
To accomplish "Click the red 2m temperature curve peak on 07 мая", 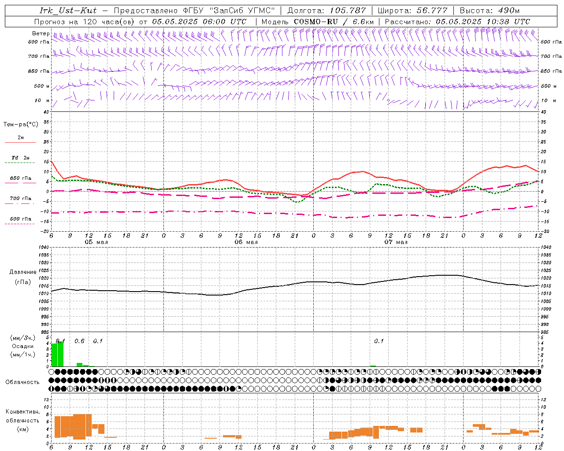I will tap(362, 171).
